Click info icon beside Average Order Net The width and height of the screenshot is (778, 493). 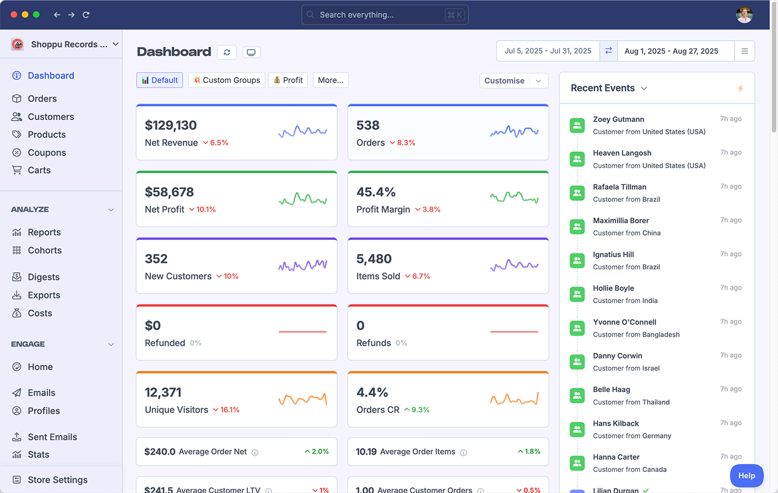[x=255, y=452]
